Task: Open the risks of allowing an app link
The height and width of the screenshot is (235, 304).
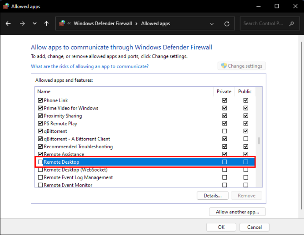Action: pos(90,66)
